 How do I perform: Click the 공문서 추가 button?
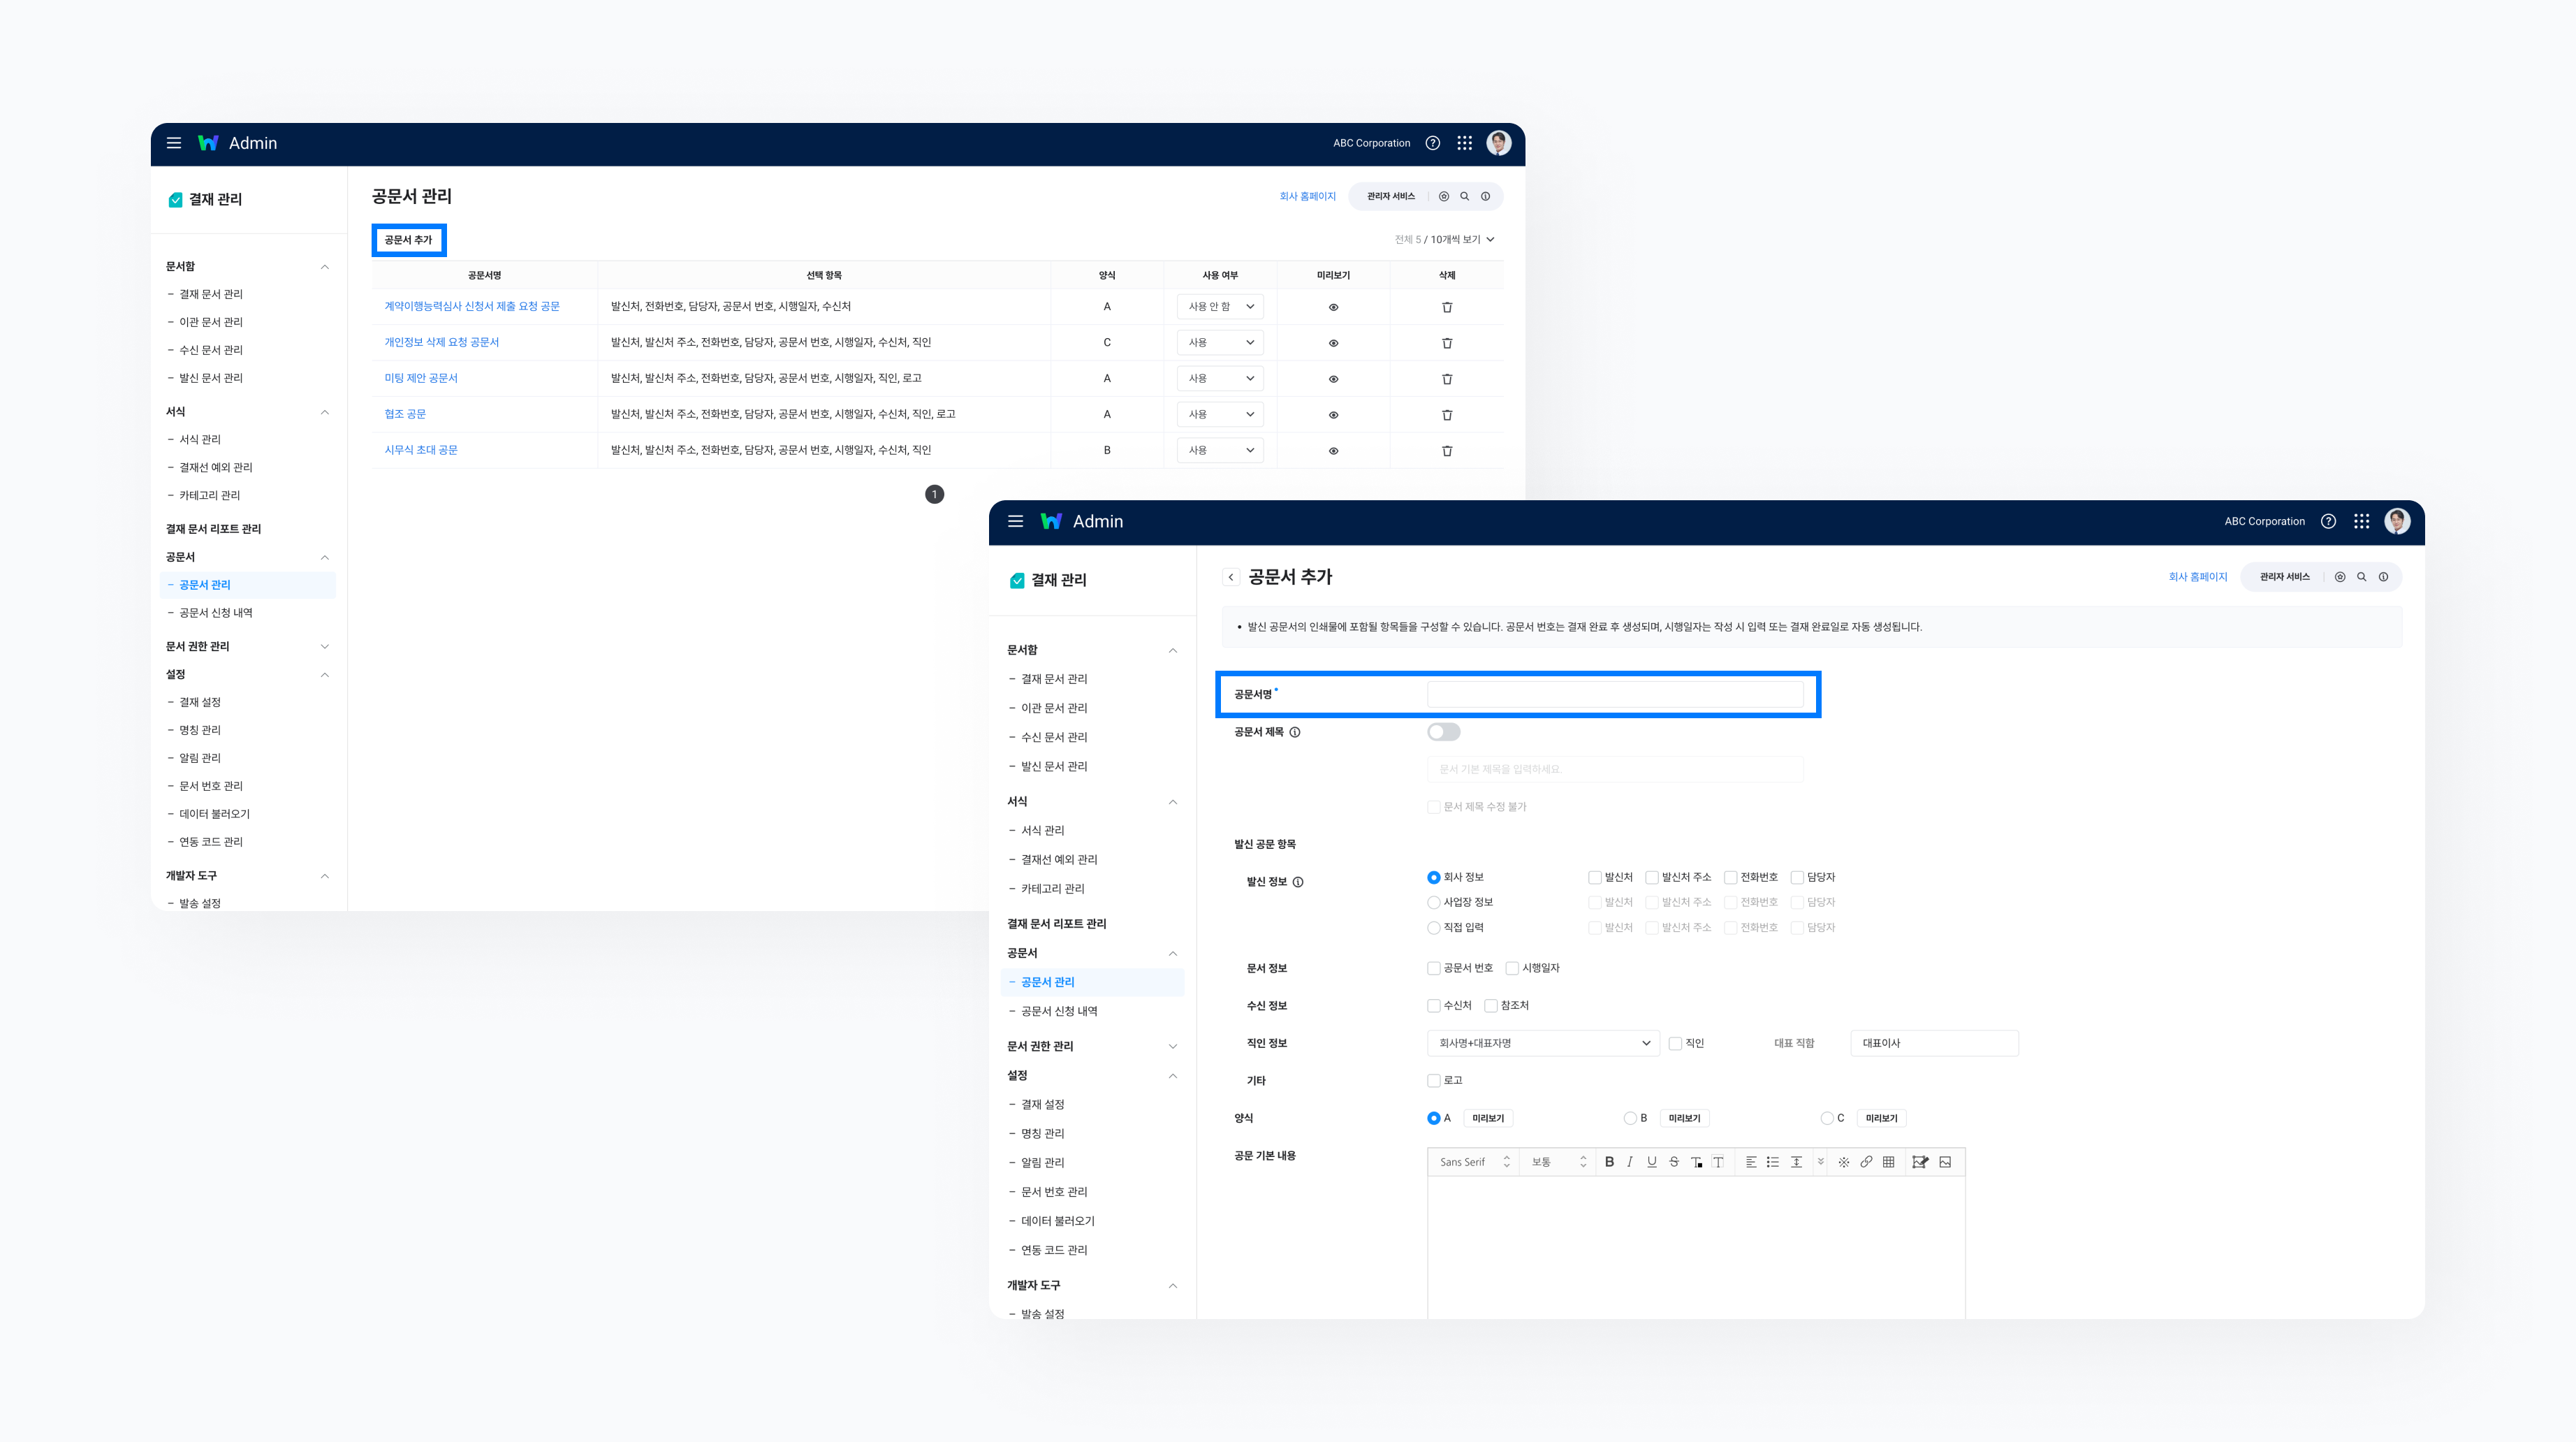408,240
